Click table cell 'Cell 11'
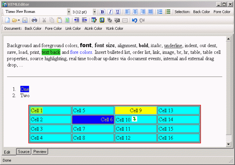Image resolution: width=235 pixels, height=165 pixels. [136, 129]
